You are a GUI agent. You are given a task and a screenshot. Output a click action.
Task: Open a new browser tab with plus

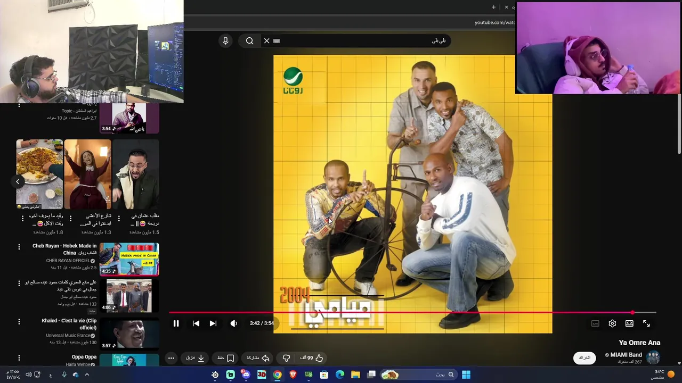point(493,7)
